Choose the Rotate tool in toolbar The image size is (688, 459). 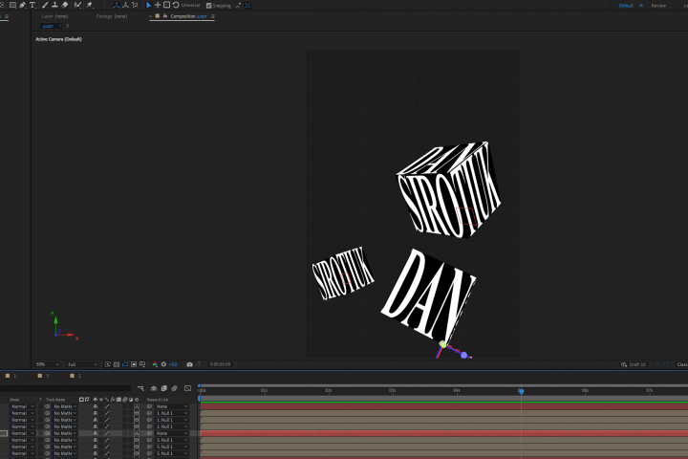176,6
